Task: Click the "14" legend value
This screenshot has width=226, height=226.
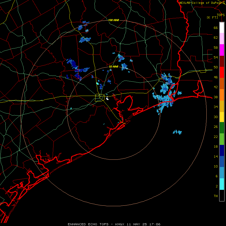Action: (216, 156)
